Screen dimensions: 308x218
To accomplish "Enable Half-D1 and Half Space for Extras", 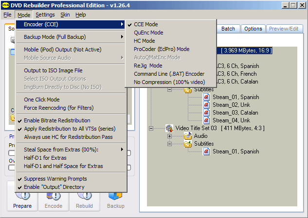I will coord(71,166).
